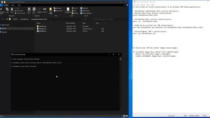
Task: Click Copy path in the ribbon
Action: (x=19, y=11)
